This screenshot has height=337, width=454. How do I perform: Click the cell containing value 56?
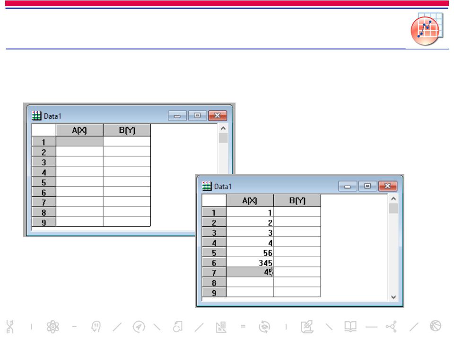pos(250,252)
